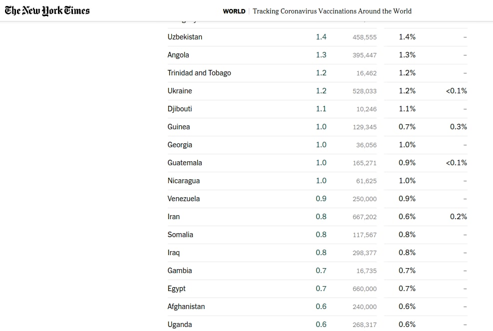Click The New York Times logo
493x331 pixels.
click(x=47, y=10)
